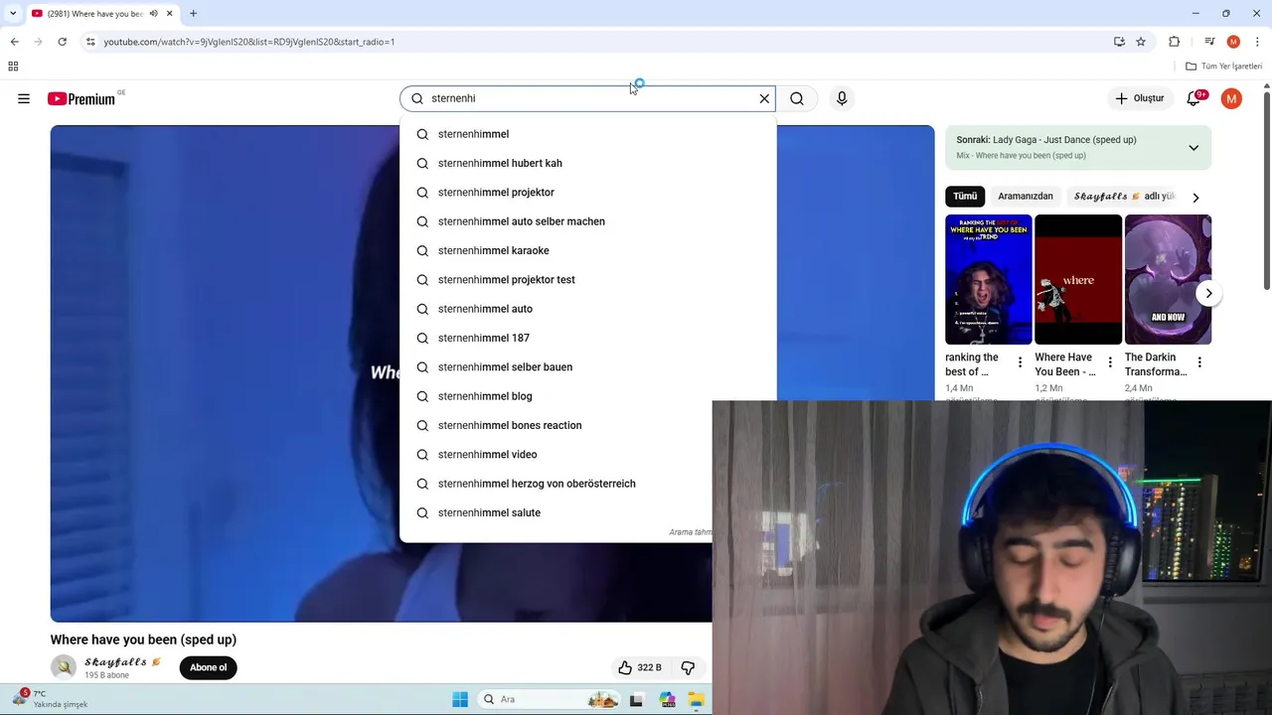Select suggestion 'sternenhimmel hubert kah'

(587, 163)
